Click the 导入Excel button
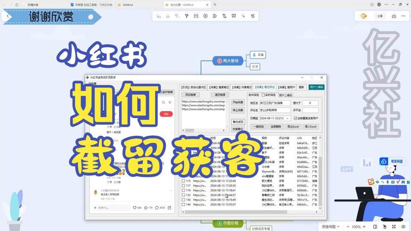This screenshot has height=231, width=411. point(311,127)
